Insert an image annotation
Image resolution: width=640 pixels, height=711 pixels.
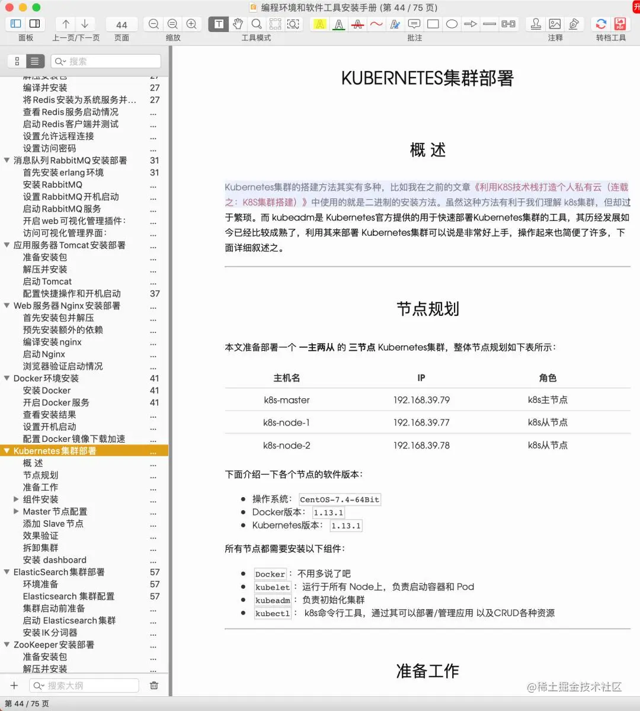tap(555, 24)
